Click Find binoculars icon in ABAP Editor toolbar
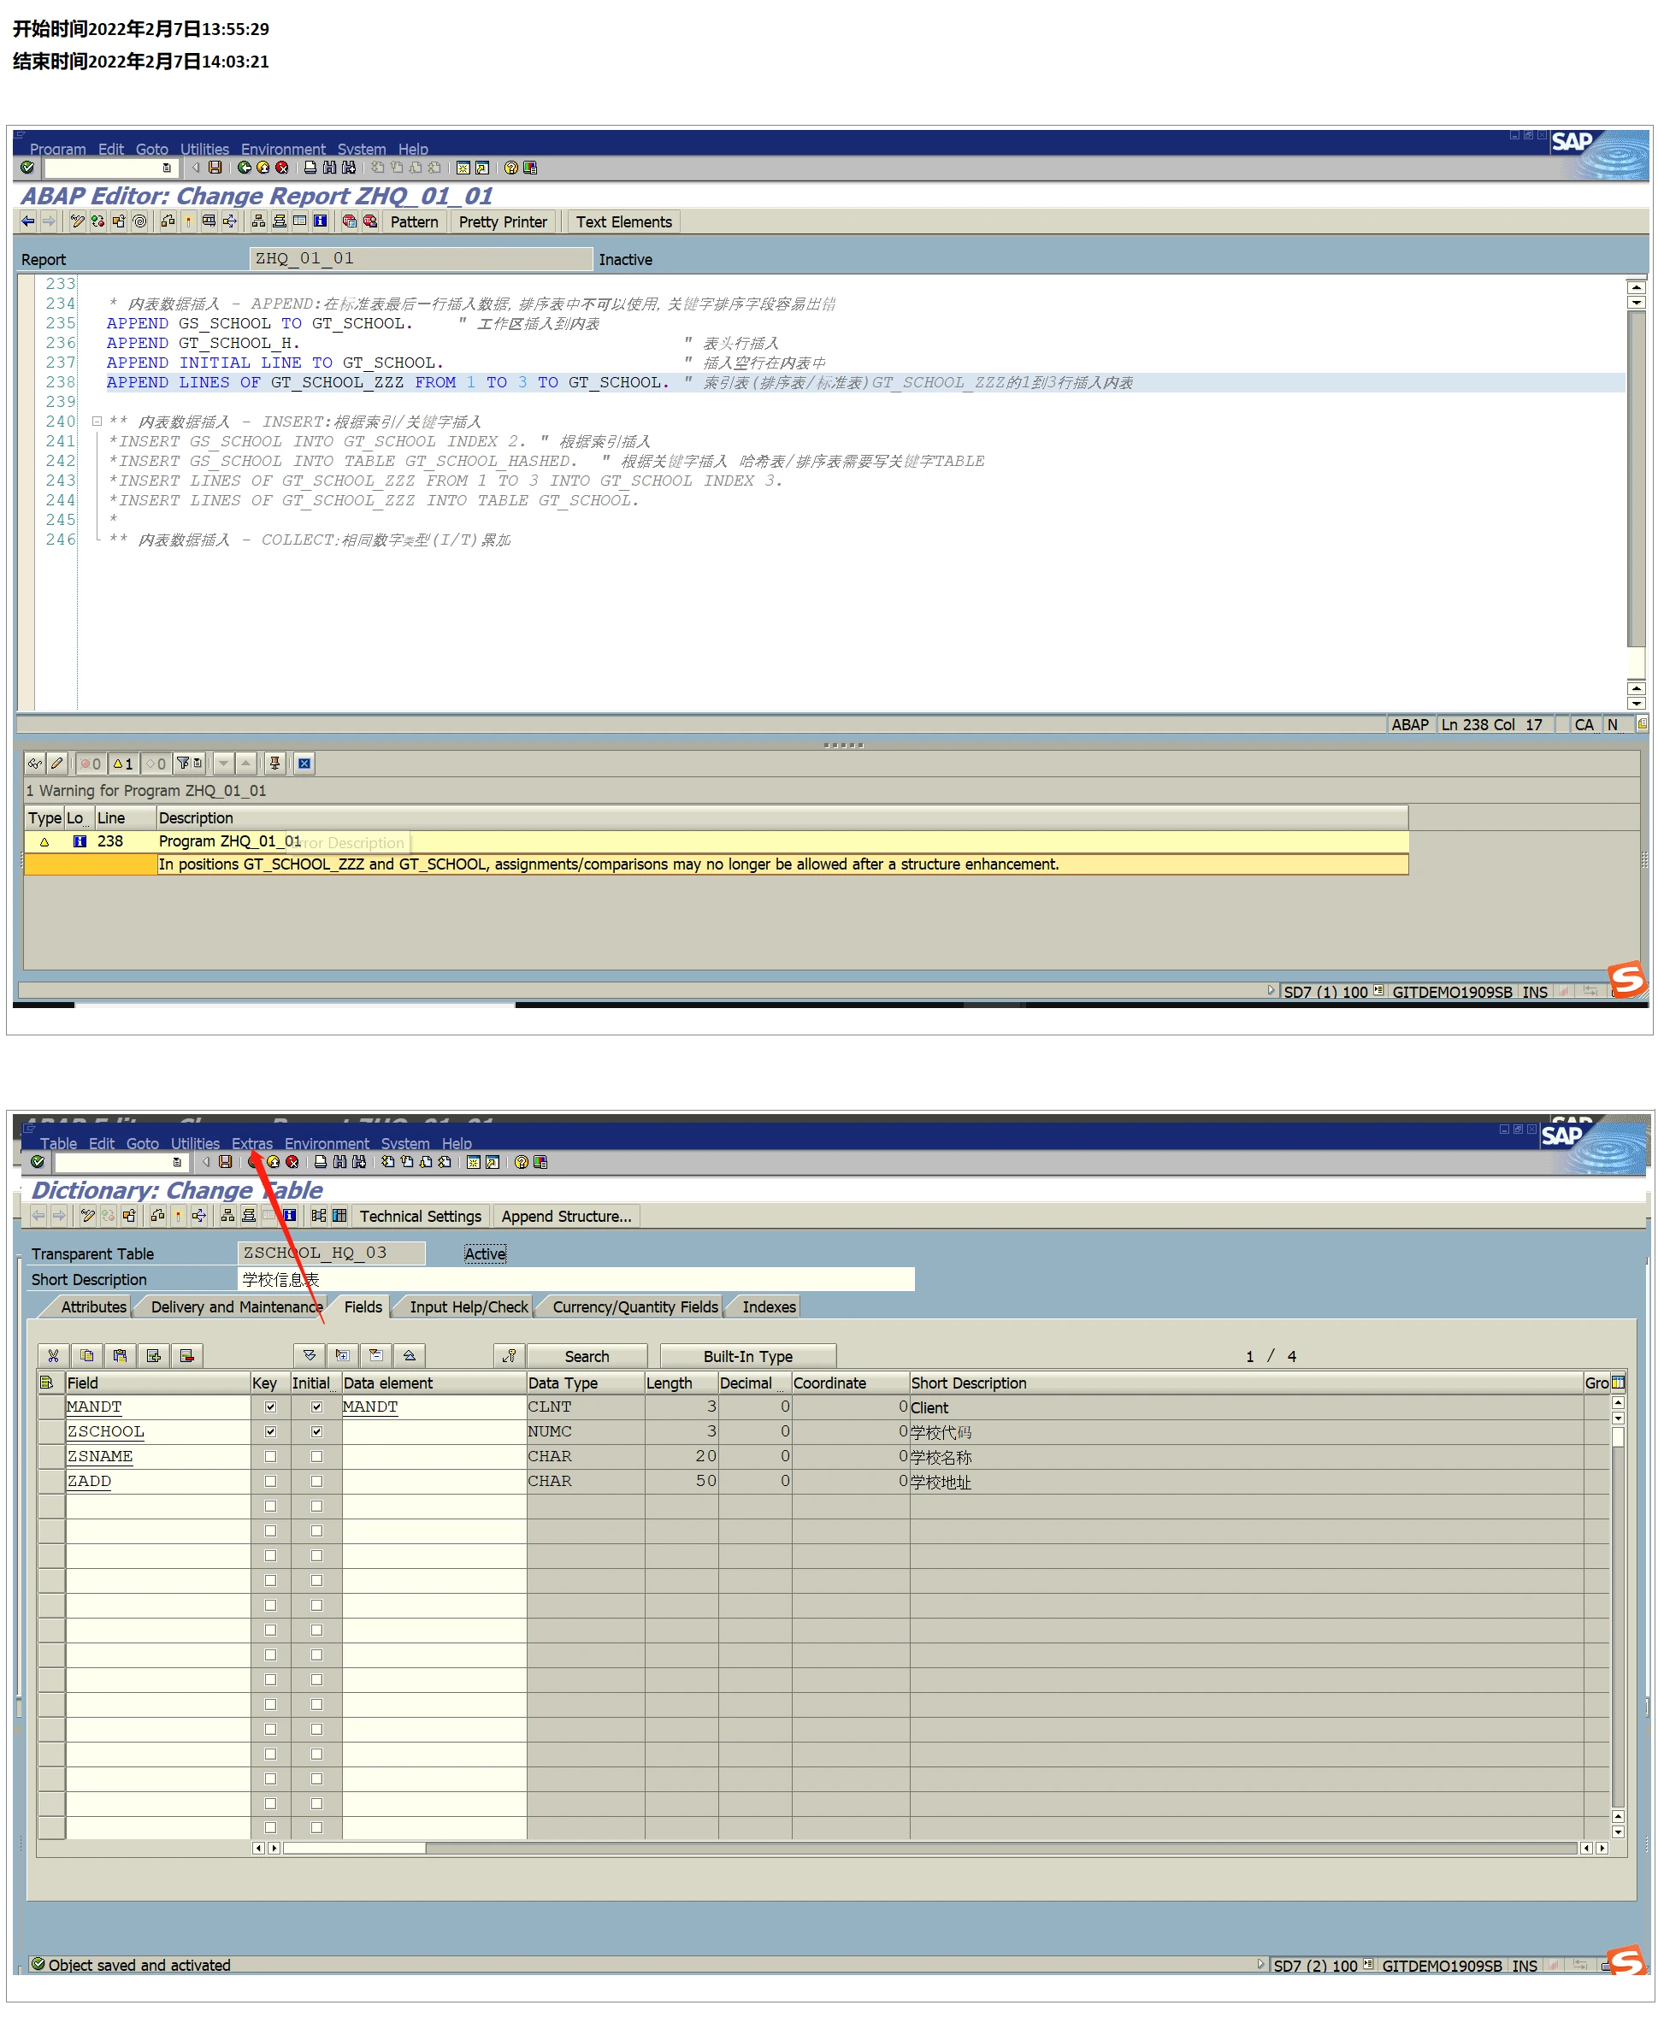This screenshot has height=2017, width=1658. pyautogui.click(x=329, y=168)
